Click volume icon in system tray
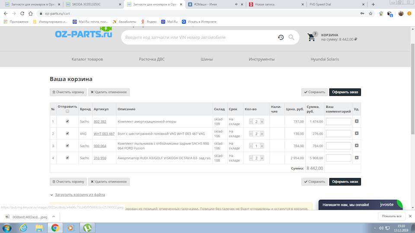Viewport: 415px width, 233px height. click(x=381, y=228)
